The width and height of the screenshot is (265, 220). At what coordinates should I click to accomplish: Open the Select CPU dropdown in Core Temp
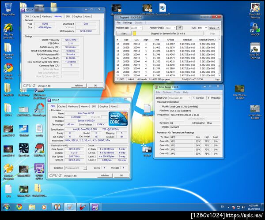[x=179, y=98]
